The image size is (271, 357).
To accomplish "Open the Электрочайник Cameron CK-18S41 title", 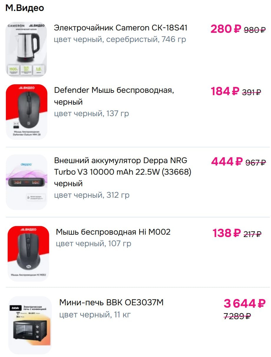I will (120, 28).
